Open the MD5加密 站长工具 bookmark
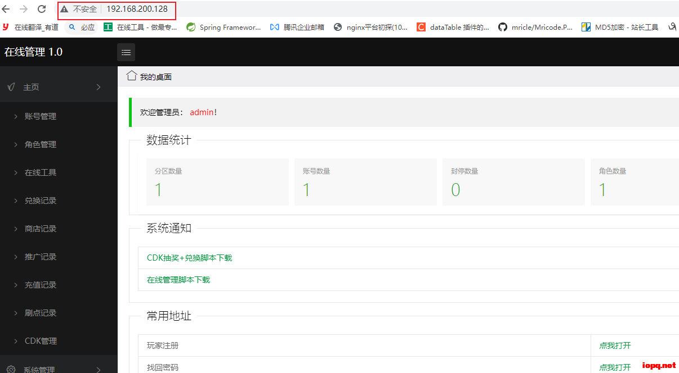The width and height of the screenshot is (679, 373). (x=620, y=27)
